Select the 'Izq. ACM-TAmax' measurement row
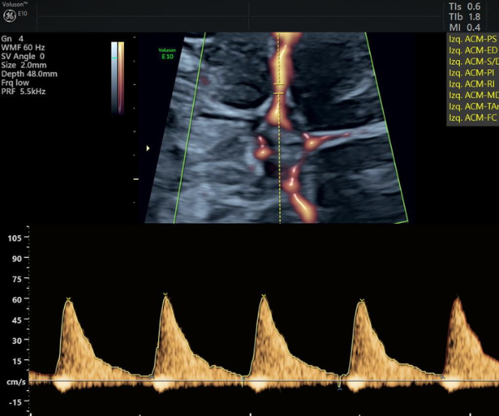 point(473,106)
